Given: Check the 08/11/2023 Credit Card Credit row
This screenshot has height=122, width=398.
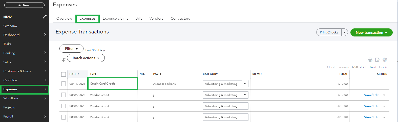Looking at the screenshot, I should click(64, 84).
